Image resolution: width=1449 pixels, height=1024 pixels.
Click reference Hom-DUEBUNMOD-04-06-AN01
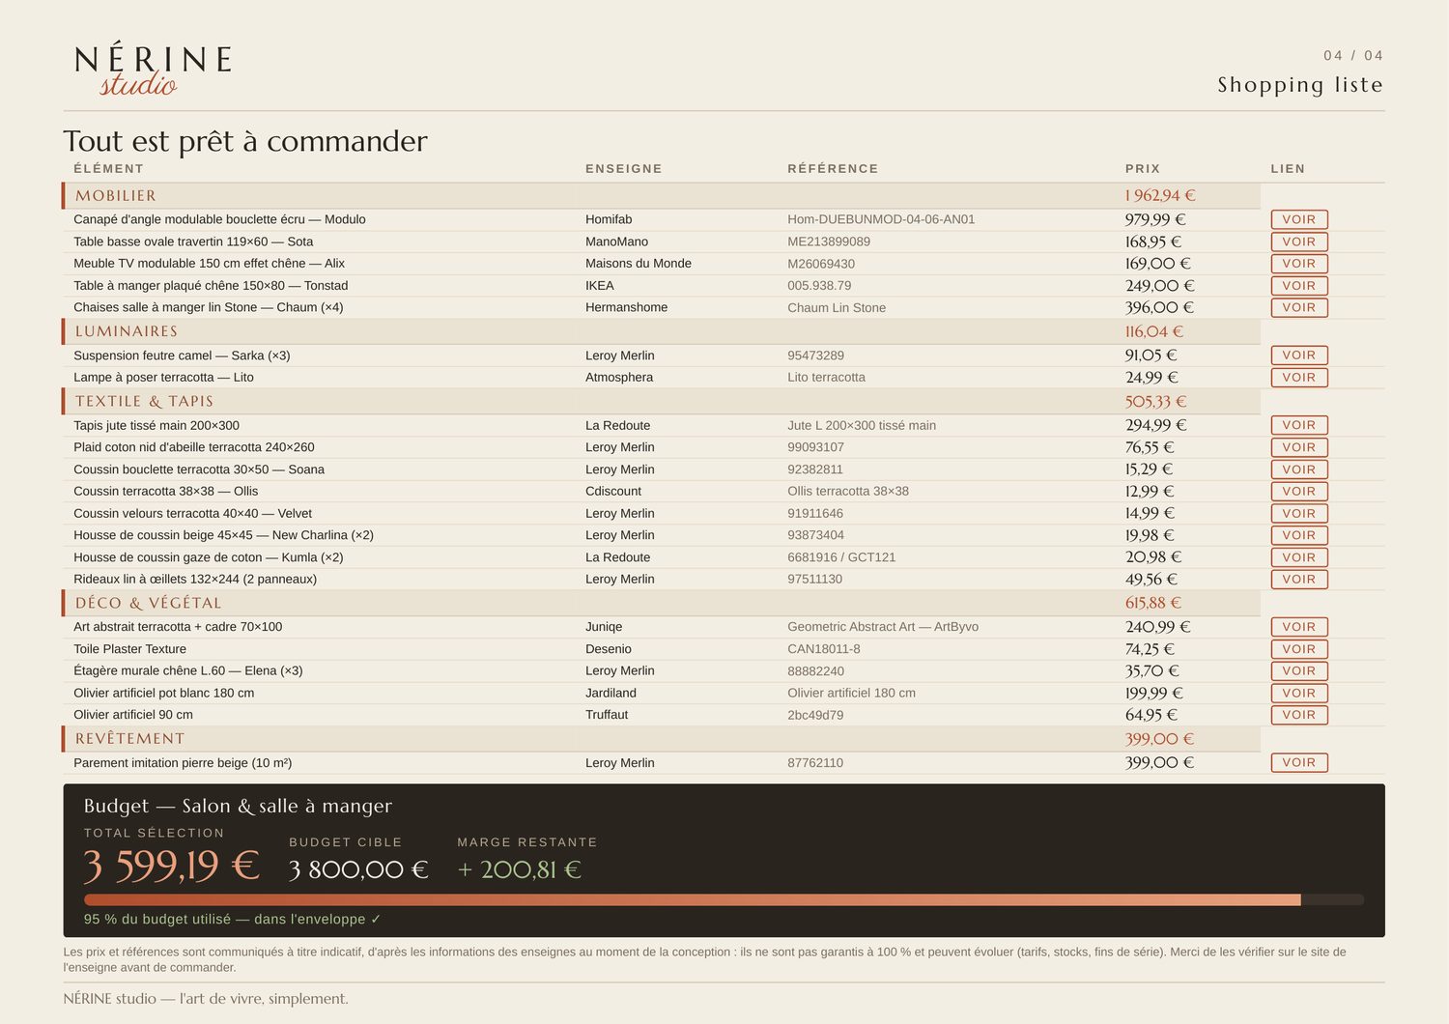click(881, 219)
